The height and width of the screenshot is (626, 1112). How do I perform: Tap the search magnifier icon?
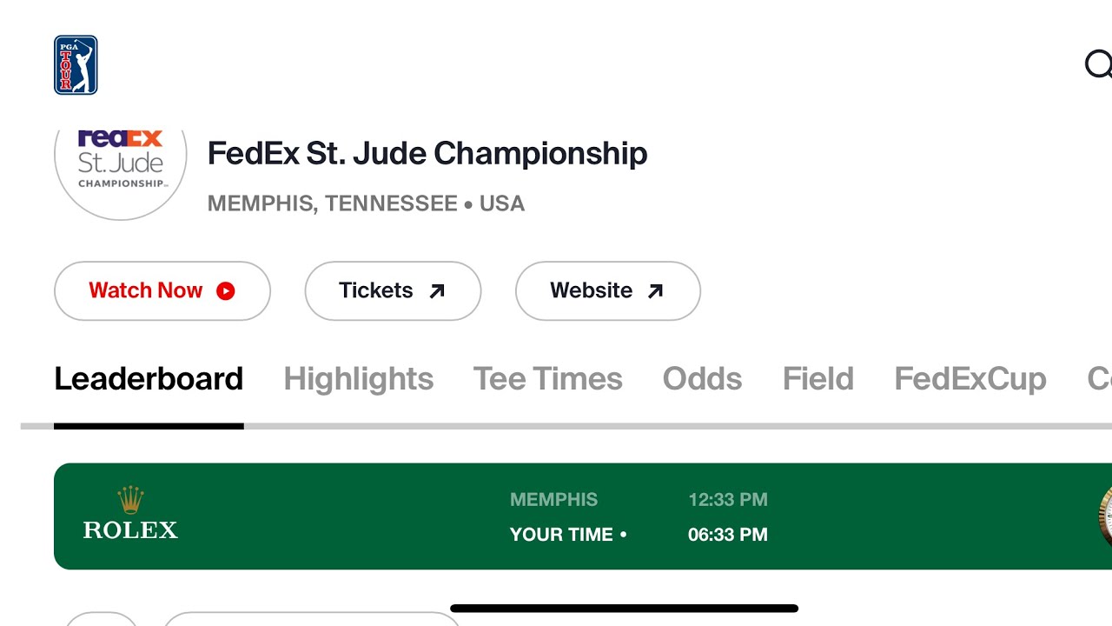pyautogui.click(x=1099, y=64)
